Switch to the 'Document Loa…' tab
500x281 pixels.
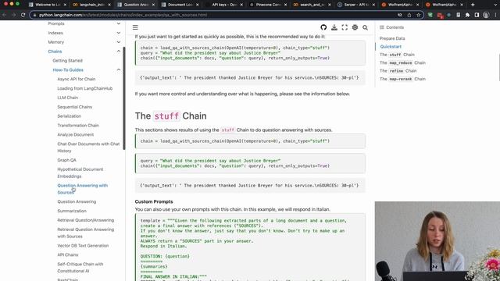click(x=180, y=5)
